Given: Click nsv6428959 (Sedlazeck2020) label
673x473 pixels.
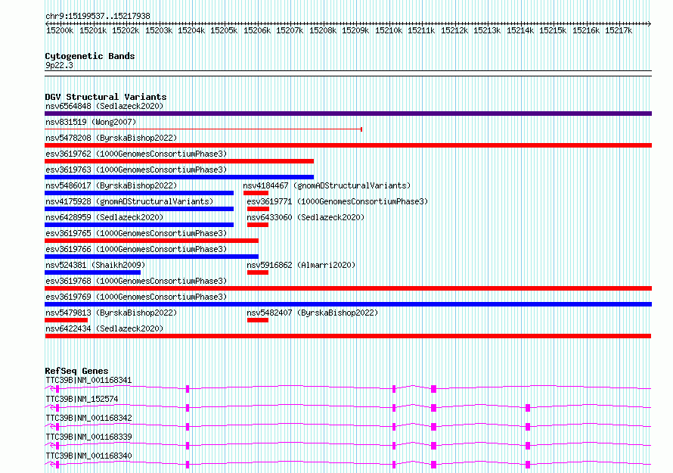Looking at the screenshot, I should 104,217.
